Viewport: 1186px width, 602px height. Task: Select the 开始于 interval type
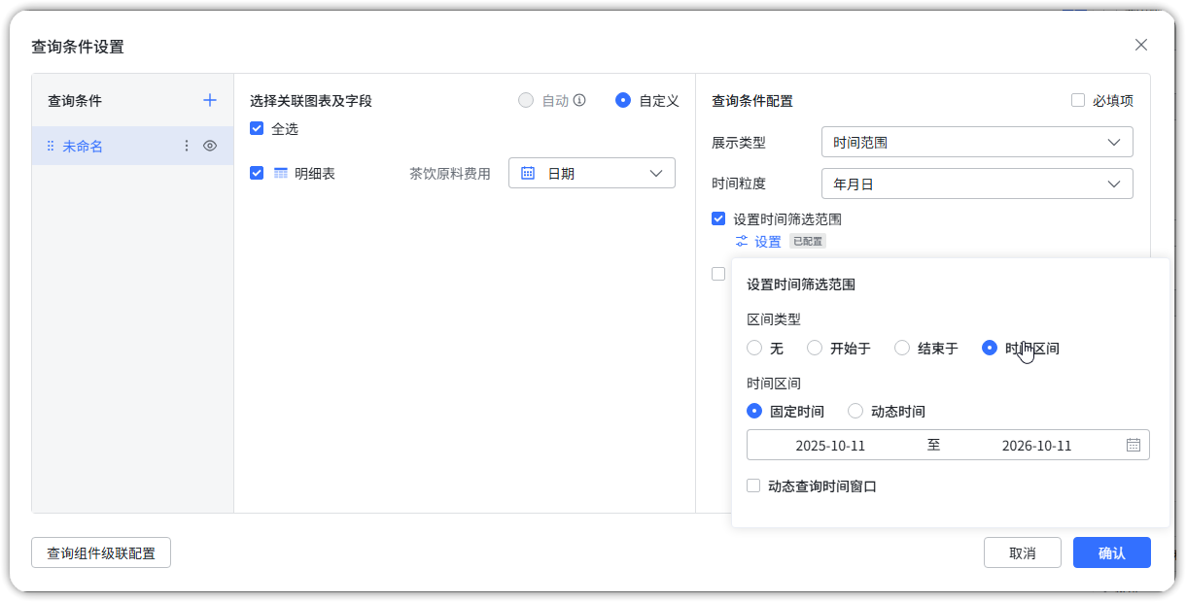815,348
